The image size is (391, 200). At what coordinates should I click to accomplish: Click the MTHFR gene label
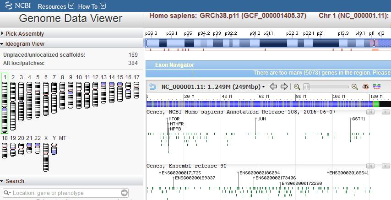pos(177,124)
